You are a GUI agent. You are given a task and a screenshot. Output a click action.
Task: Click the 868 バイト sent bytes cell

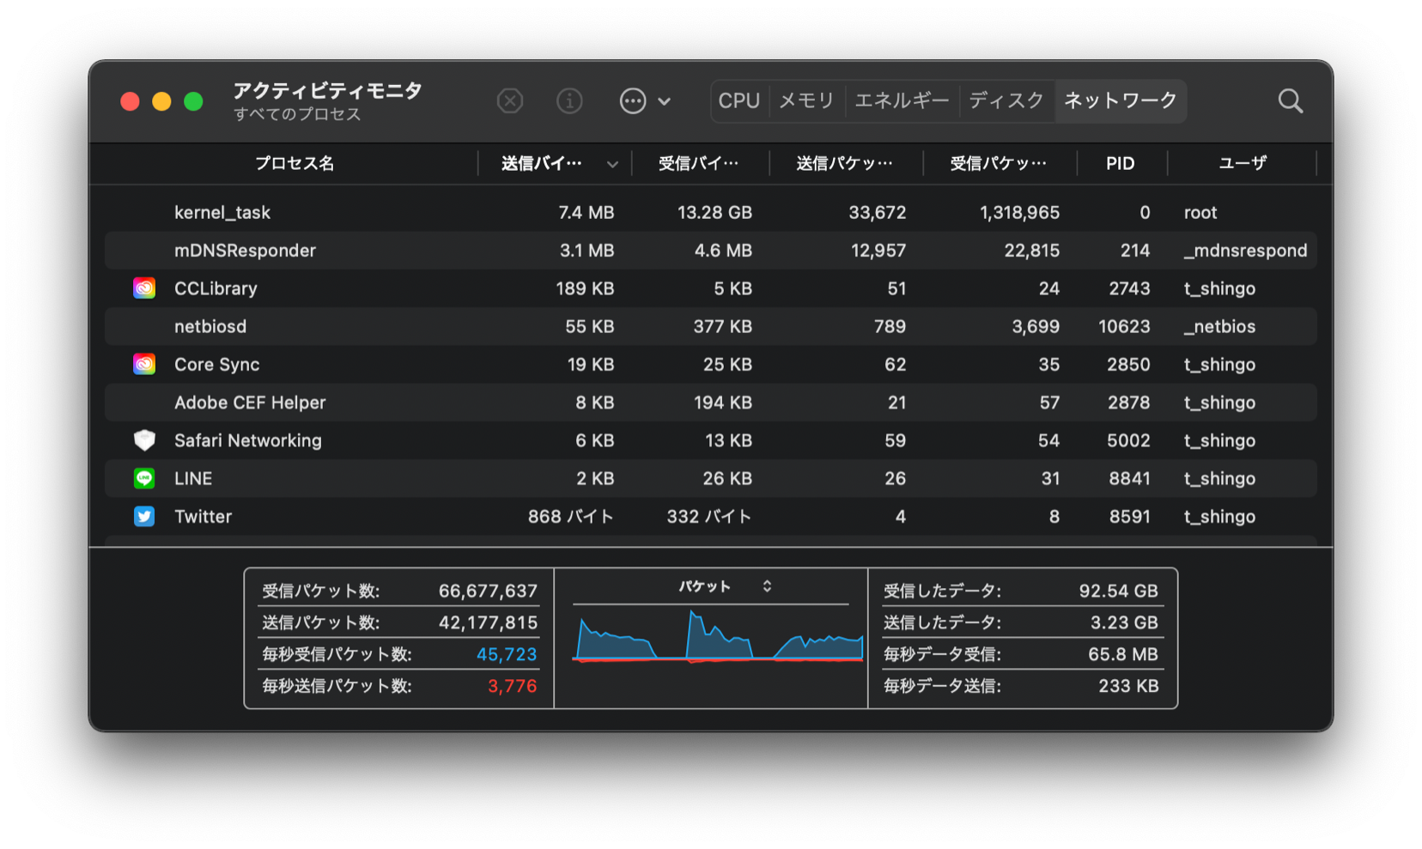(x=571, y=516)
